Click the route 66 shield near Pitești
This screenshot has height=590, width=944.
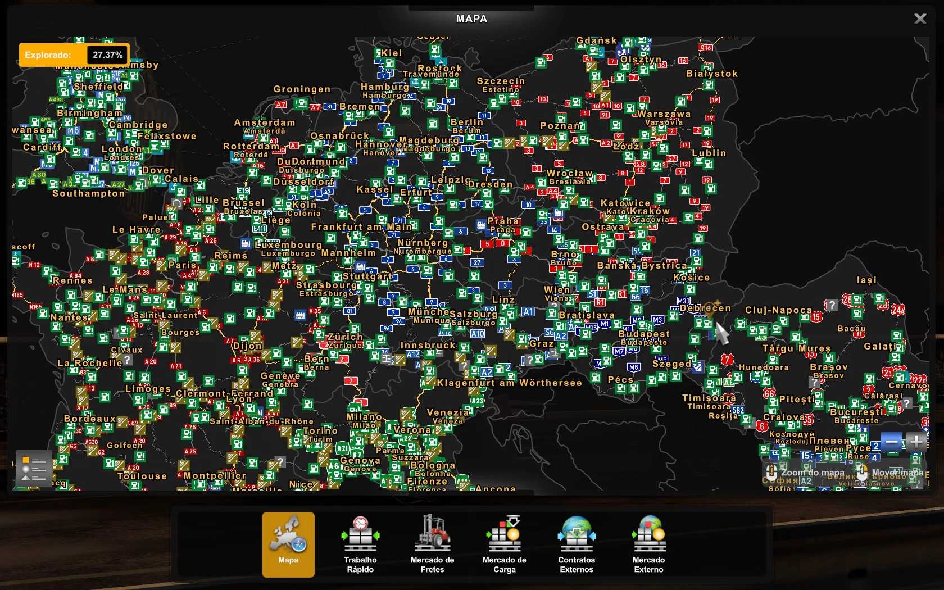coord(769,393)
